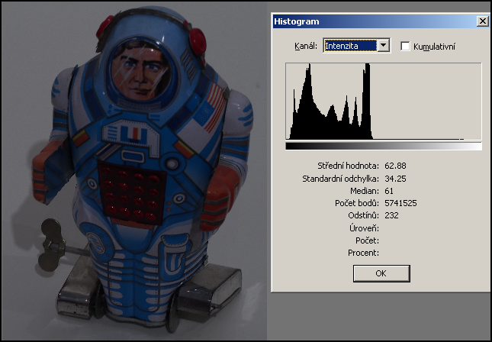Click the grayscale gradient bar below histogram

pos(384,146)
